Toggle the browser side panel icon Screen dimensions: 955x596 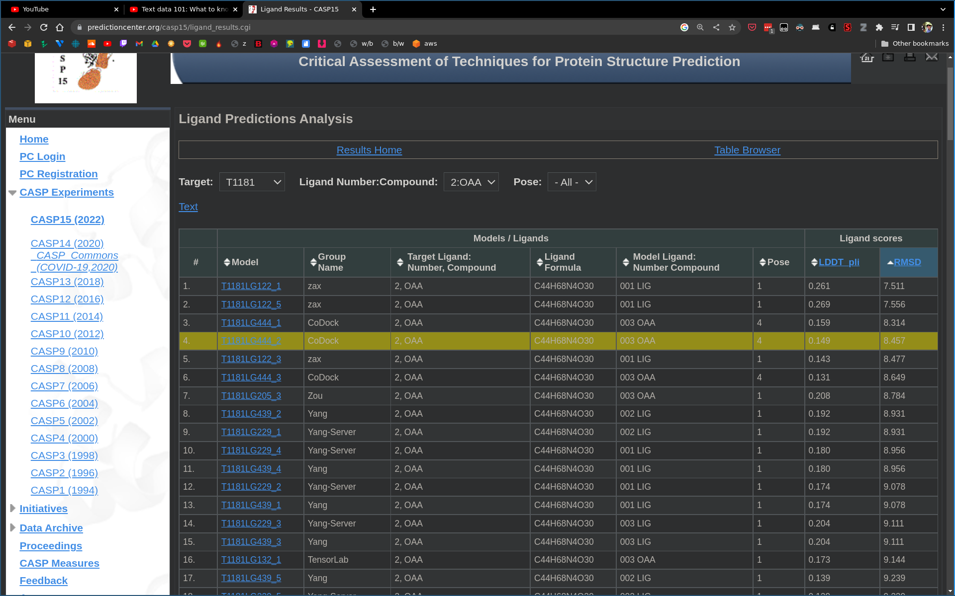911,27
